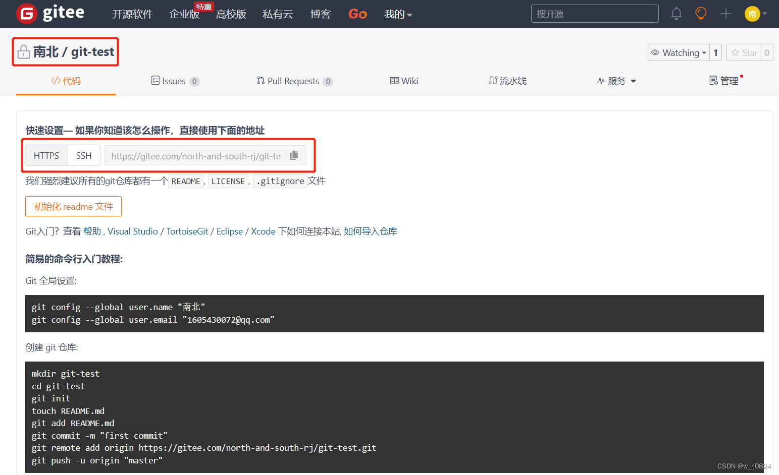The height and width of the screenshot is (475, 779).
Task: Open the Wiki tab
Action: pyautogui.click(x=404, y=81)
